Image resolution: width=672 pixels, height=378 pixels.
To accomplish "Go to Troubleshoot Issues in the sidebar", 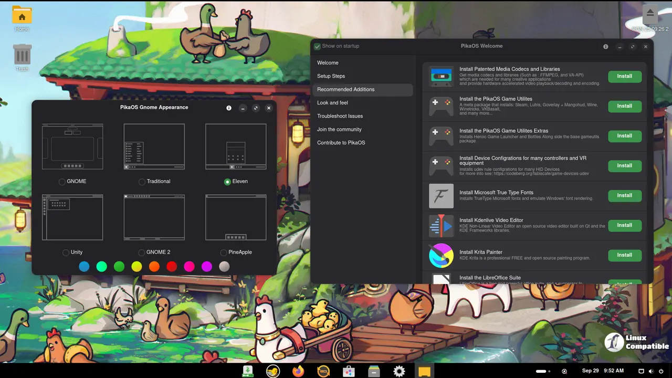I will pos(340,116).
